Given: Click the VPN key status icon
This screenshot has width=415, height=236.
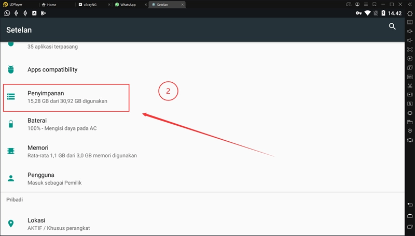Looking at the screenshot, I should [x=358, y=13].
